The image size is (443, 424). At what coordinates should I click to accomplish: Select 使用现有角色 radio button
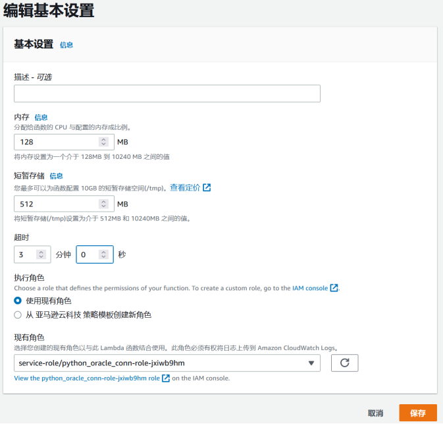18,301
